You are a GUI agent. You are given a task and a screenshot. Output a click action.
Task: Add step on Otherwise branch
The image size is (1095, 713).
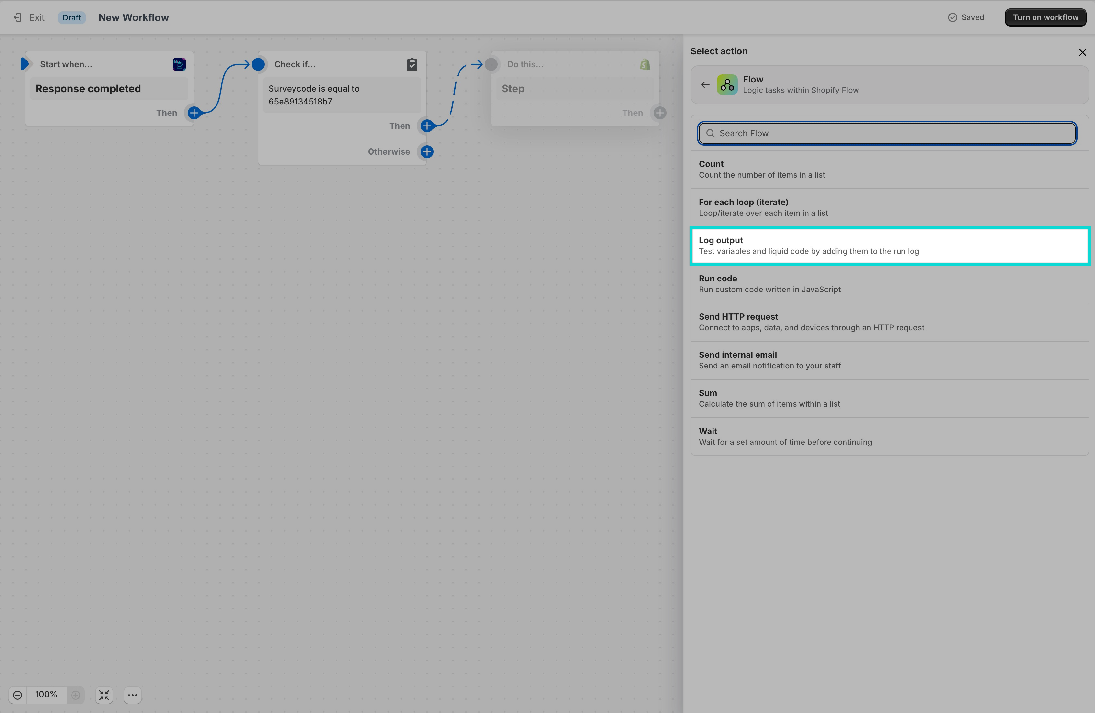pyautogui.click(x=427, y=152)
